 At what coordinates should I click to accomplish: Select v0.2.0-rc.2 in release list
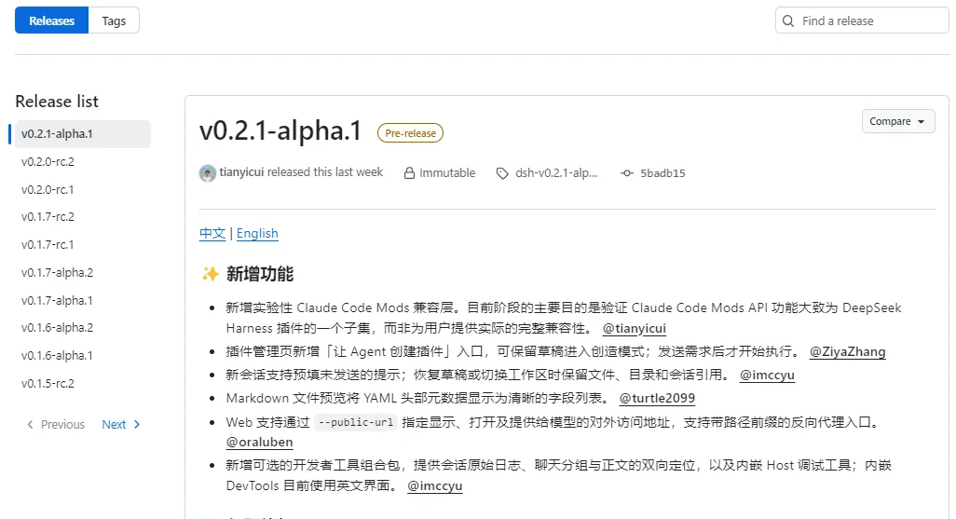48,161
